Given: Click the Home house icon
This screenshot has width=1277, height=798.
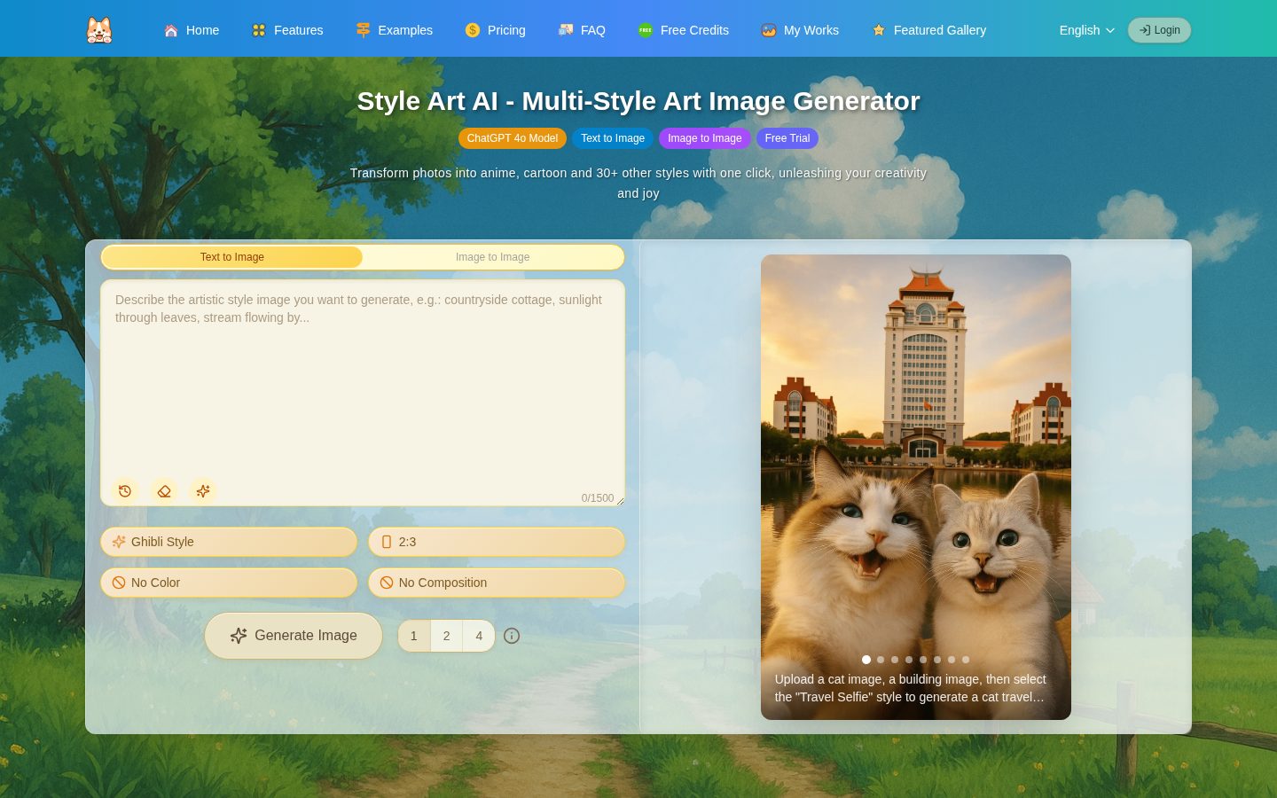Looking at the screenshot, I should [x=171, y=30].
